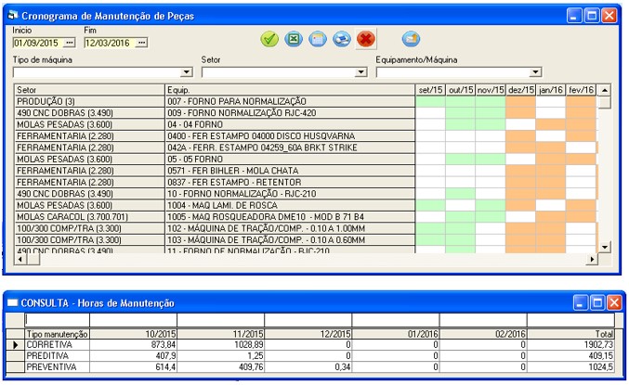Select the nov/15 month column header
The image size is (629, 385).
[491, 90]
